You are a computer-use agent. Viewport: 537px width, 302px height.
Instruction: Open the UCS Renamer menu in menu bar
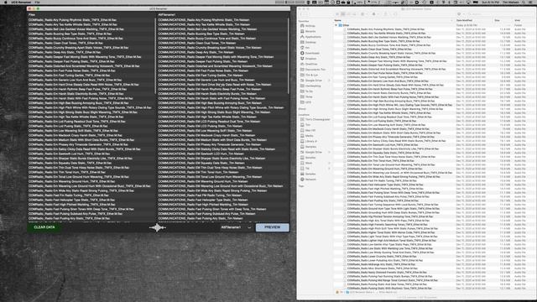(x=21, y=2)
